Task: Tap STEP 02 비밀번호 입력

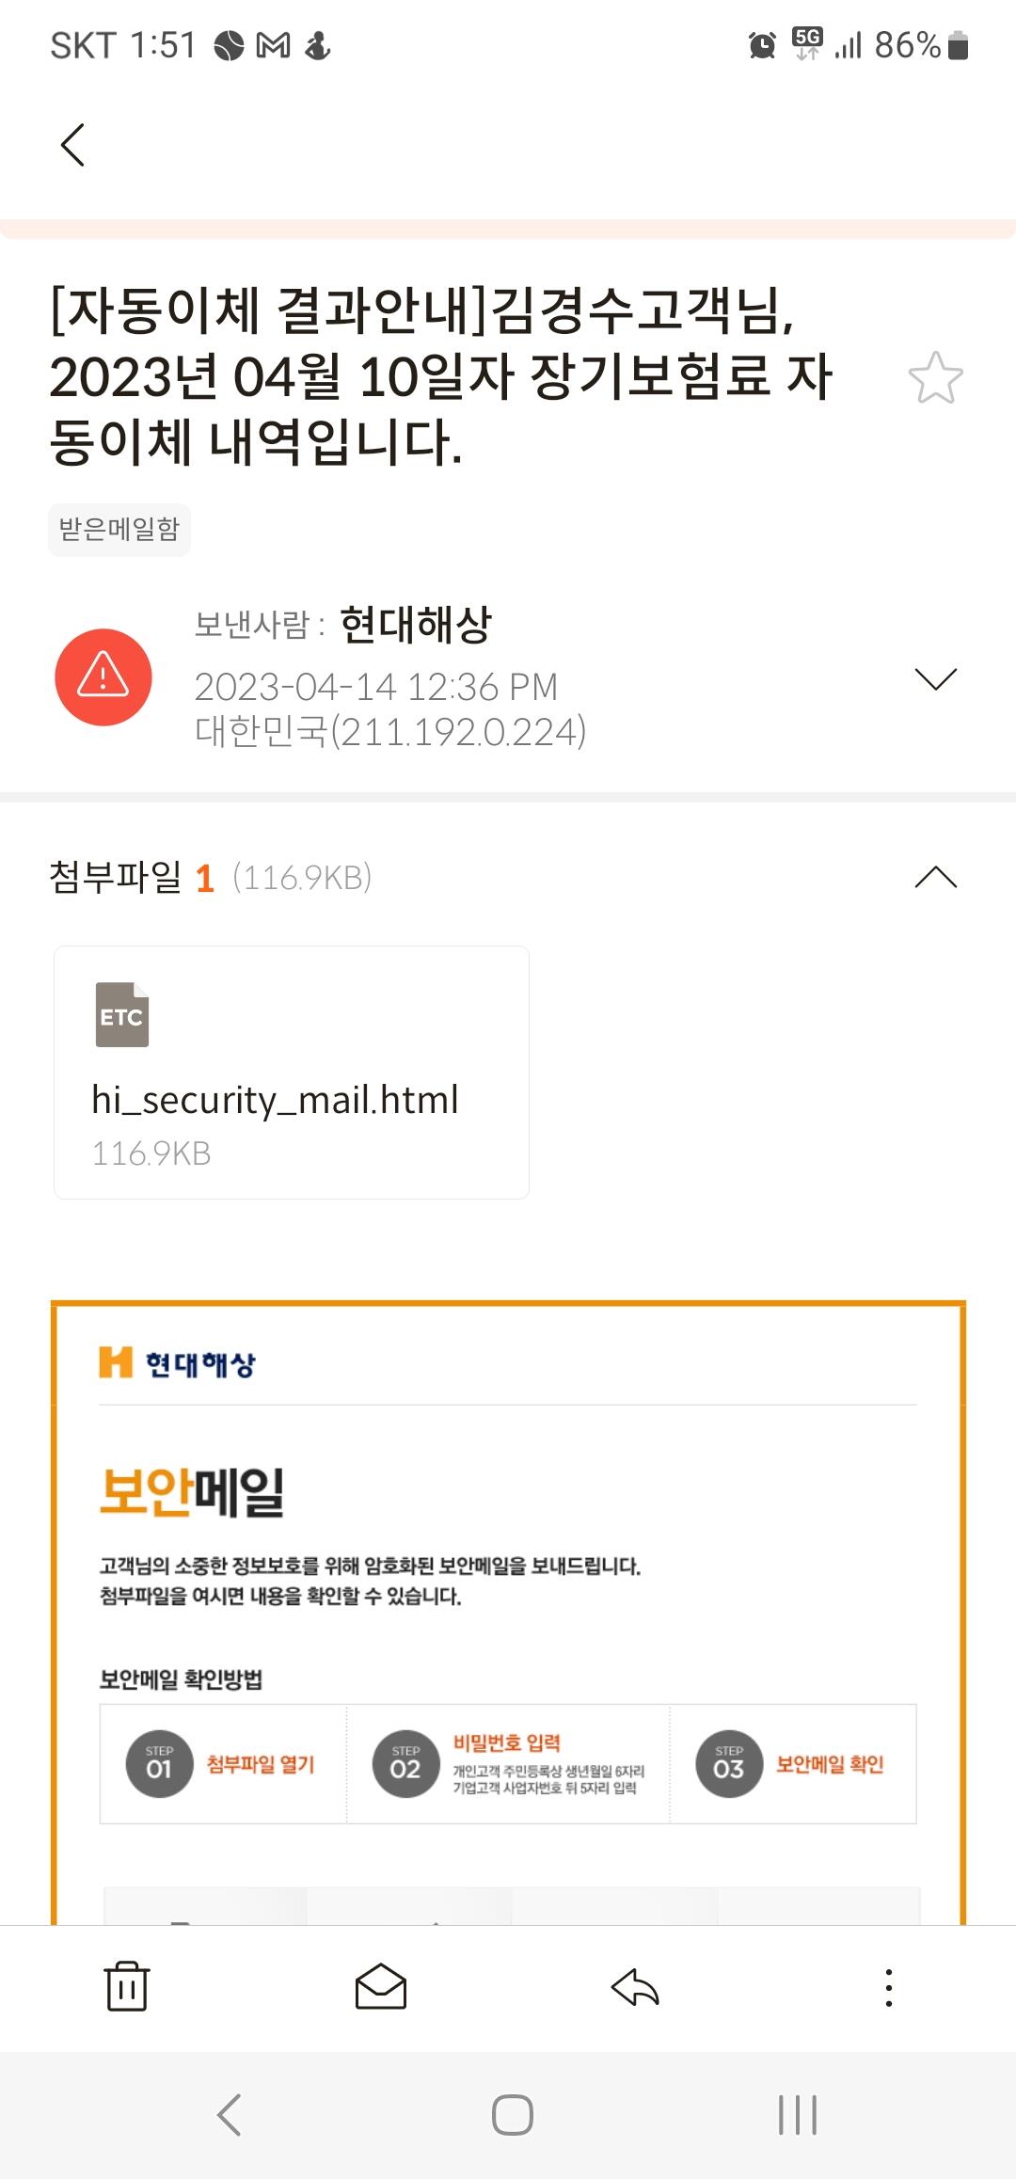Action: [508, 1764]
